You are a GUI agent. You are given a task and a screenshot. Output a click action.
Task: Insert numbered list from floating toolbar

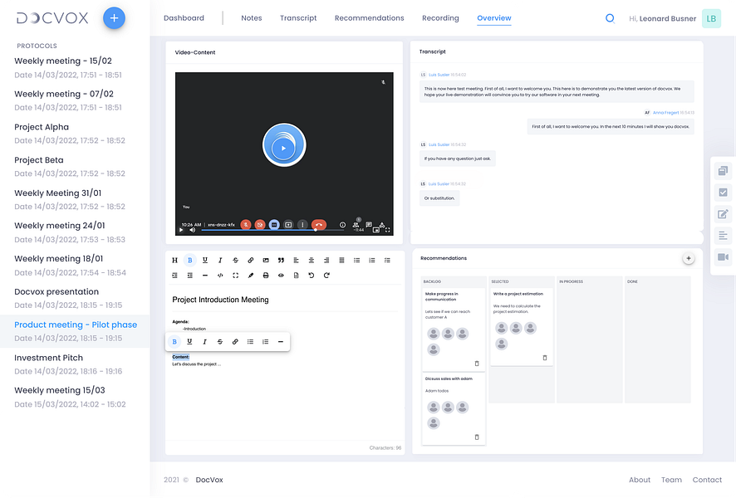(265, 342)
